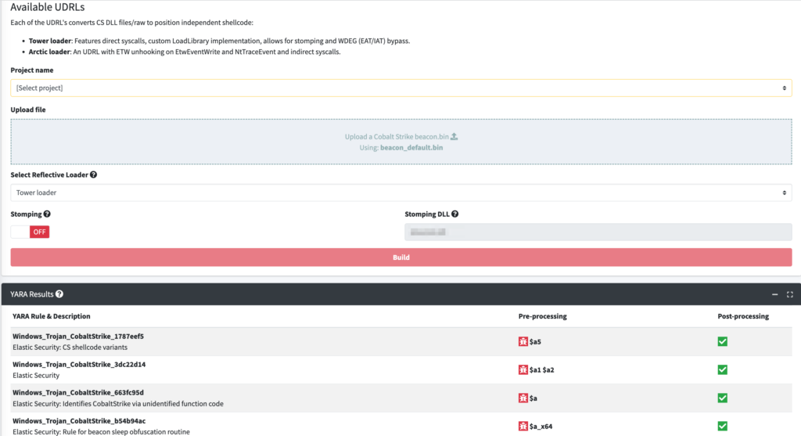The width and height of the screenshot is (801, 436).
Task: Click the $a5 match string
Action: pos(535,341)
